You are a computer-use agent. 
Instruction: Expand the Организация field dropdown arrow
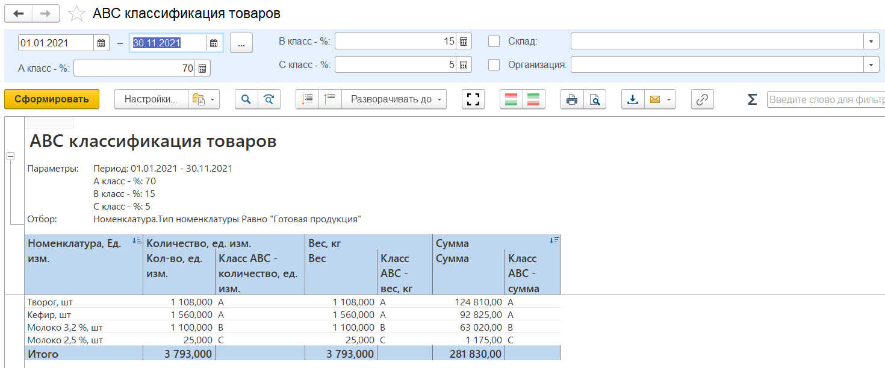pyautogui.click(x=871, y=64)
